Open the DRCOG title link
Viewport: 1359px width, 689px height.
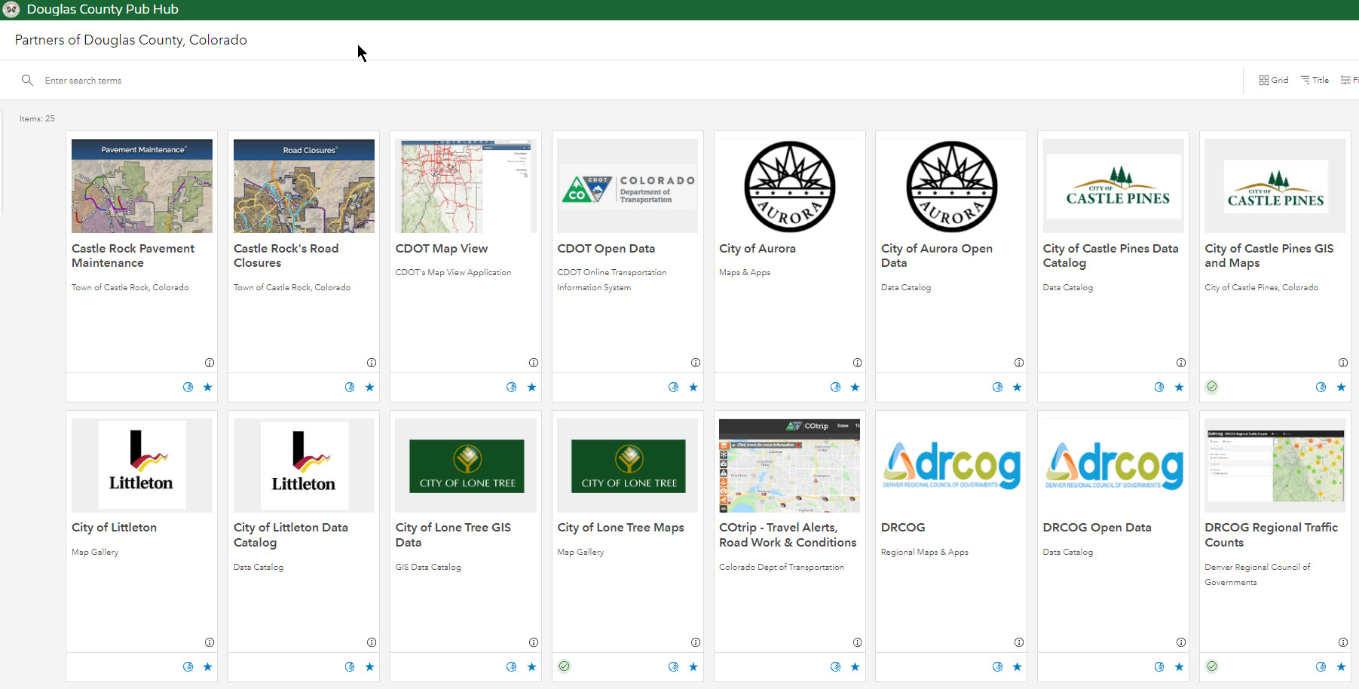point(902,528)
